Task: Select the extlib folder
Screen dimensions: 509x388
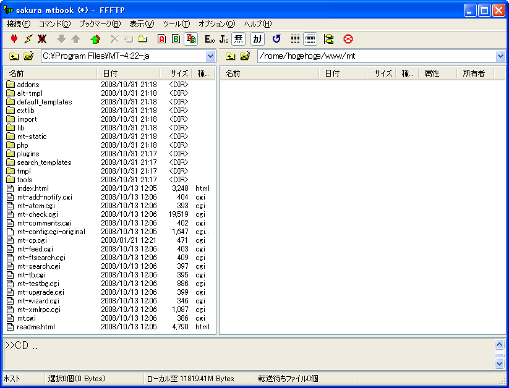Action: (25, 111)
